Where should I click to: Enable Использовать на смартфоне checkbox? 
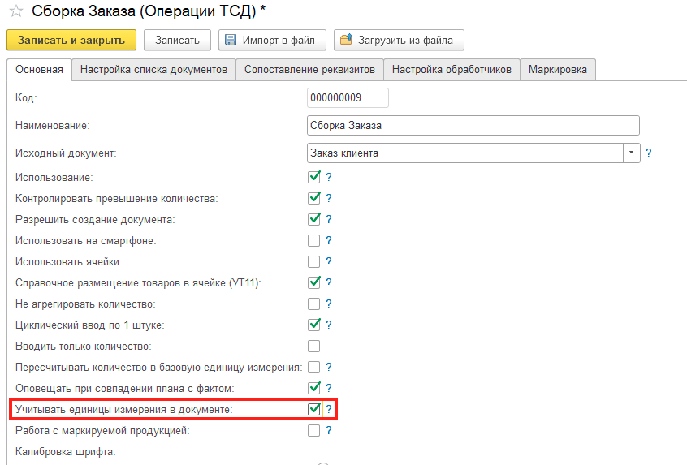(x=313, y=240)
